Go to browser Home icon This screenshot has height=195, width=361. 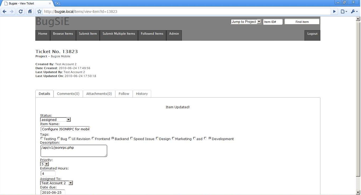click(x=30, y=12)
